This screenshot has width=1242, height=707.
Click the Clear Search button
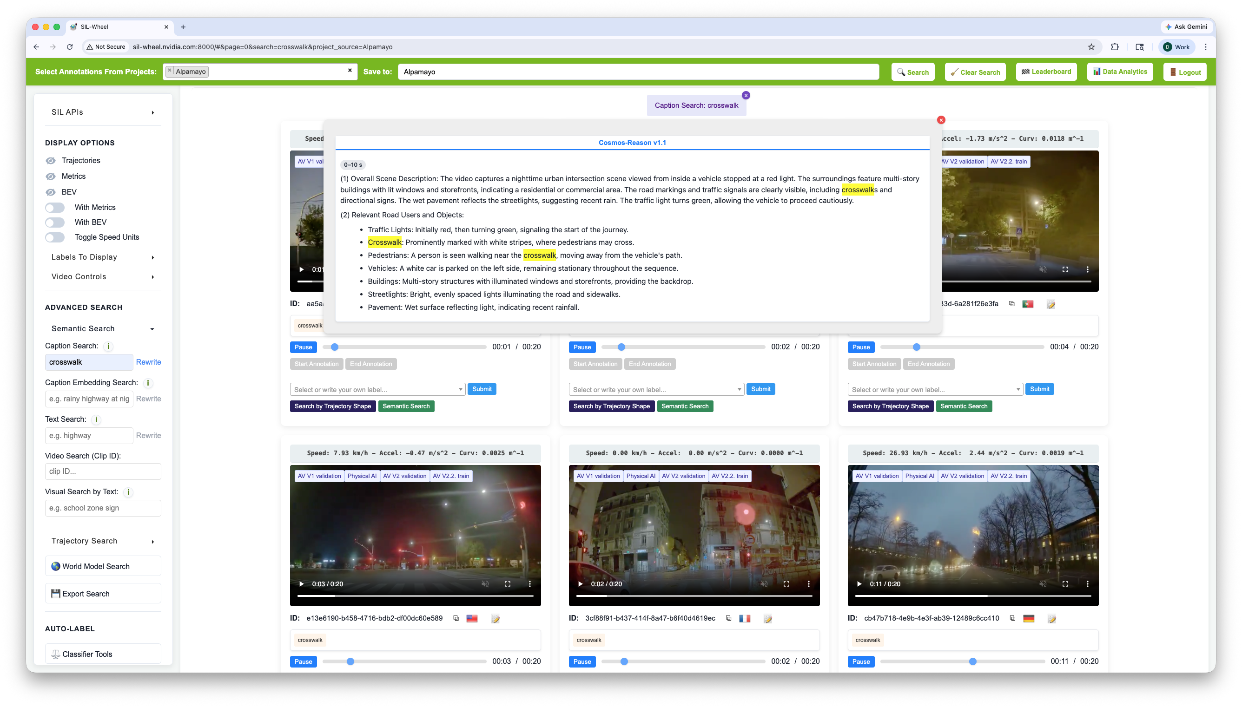pyautogui.click(x=975, y=72)
